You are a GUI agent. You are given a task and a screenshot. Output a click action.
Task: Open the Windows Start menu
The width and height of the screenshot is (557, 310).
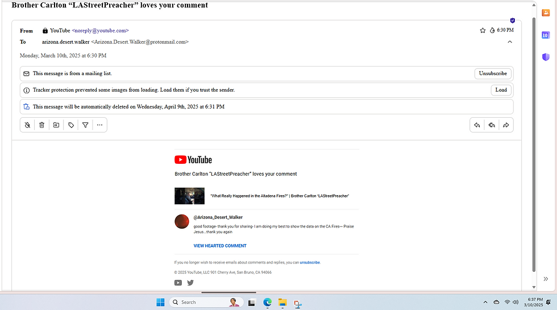tap(160, 302)
